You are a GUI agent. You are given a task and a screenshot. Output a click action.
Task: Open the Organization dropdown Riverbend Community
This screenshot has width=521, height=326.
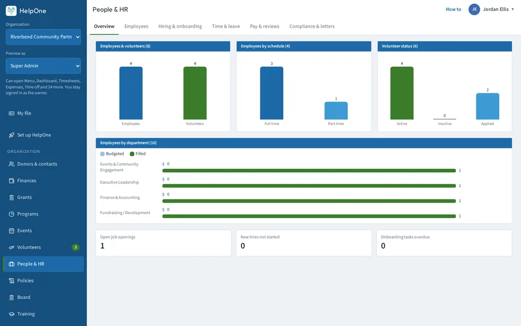coord(43,36)
